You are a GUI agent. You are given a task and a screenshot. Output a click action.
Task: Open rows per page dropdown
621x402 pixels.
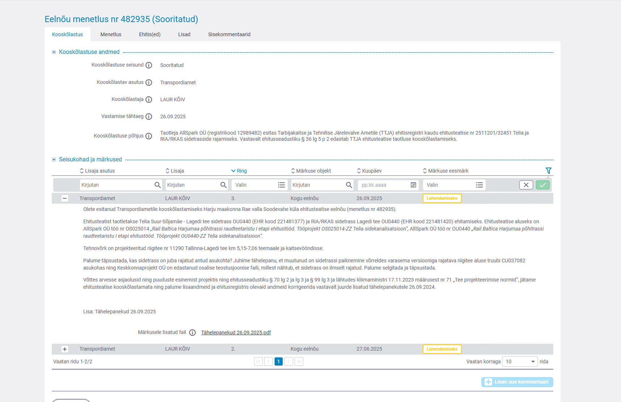click(x=520, y=361)
